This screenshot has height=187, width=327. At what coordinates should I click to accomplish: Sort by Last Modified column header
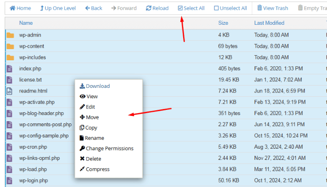click(x=269, y=23)
